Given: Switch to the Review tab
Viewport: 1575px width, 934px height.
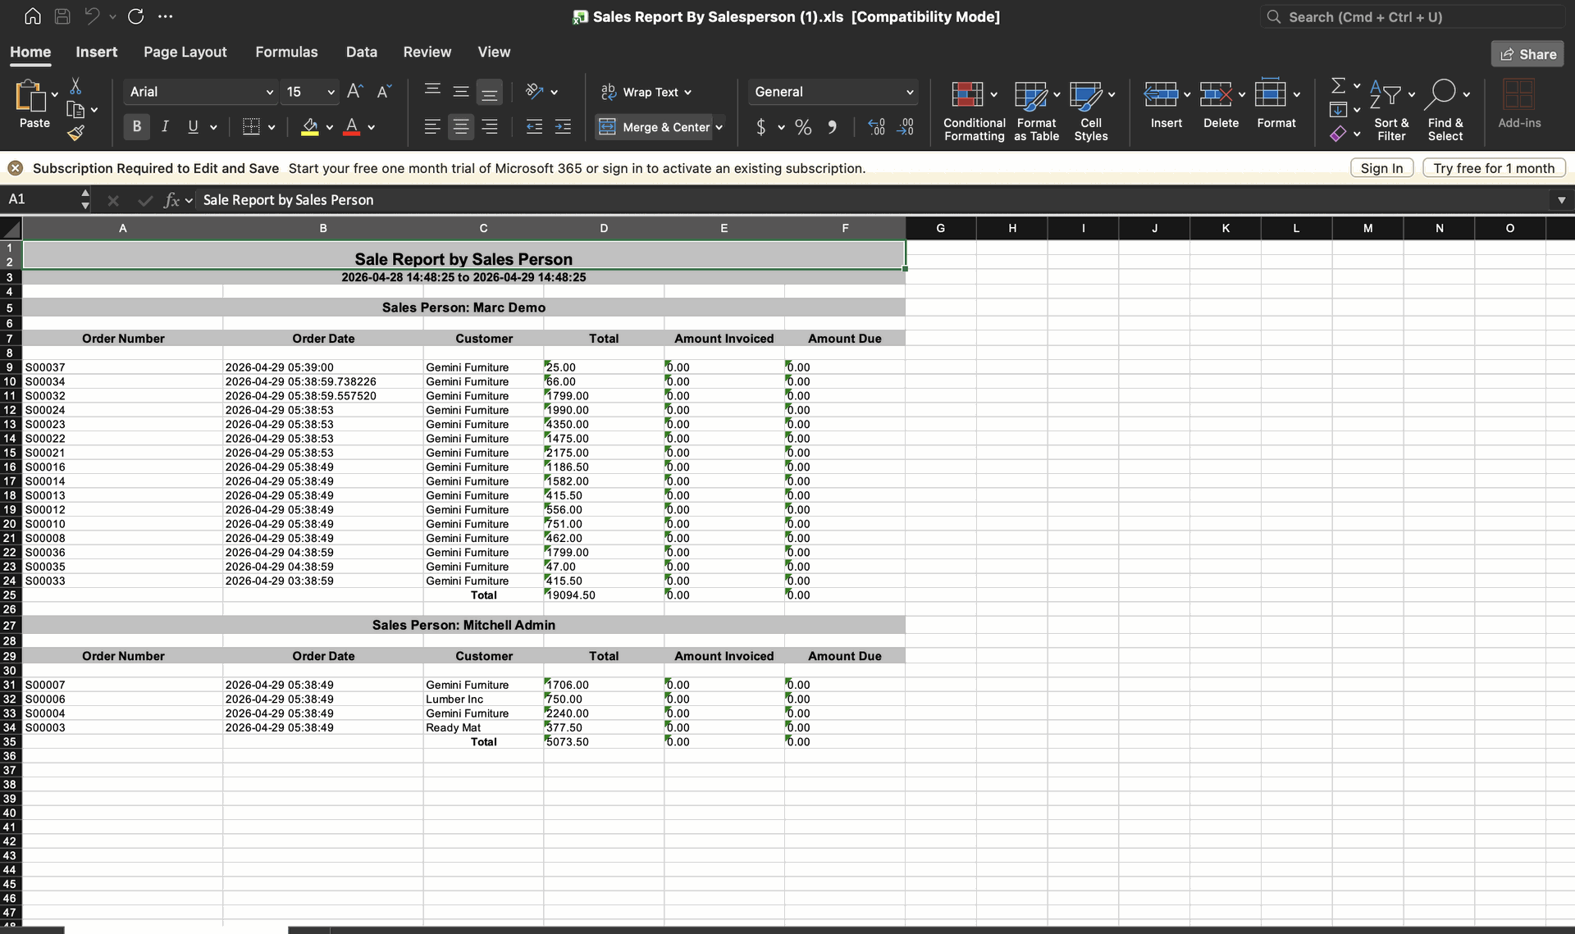Looking at the screenshot, I should click(x=427, y=52).
